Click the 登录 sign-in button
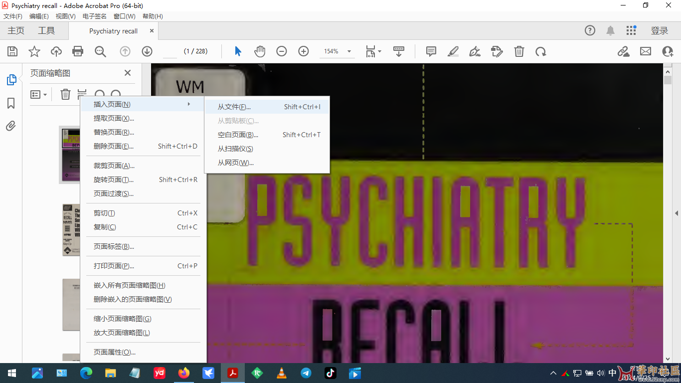681x383 pixels. point(659,31)
